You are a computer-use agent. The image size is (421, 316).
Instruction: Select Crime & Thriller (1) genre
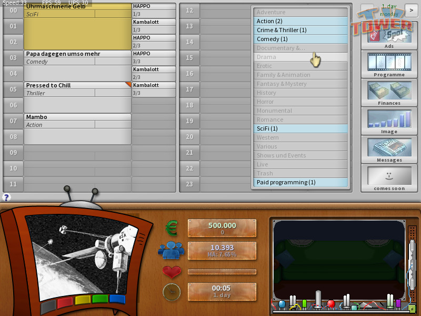300,30
